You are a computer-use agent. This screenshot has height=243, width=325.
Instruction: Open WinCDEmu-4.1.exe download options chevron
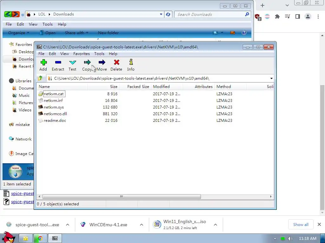[x=142, y=225]
